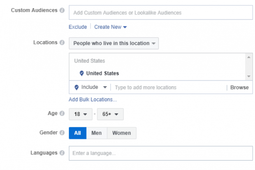Click the Languages info icon
Image resolution: width=255 pixels, height=170 pixels.
click(x=62, y=153)
